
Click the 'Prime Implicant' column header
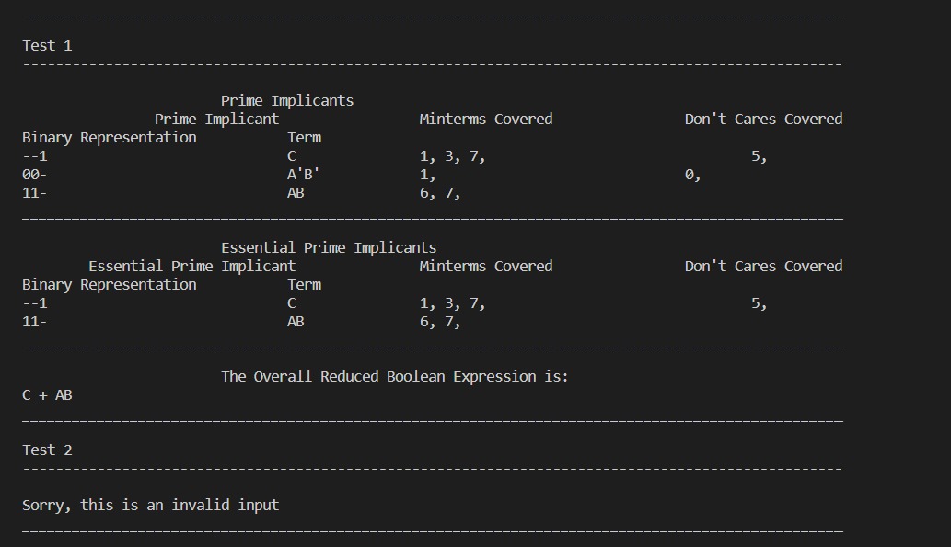pyautogui.click(x=216, y=120)
